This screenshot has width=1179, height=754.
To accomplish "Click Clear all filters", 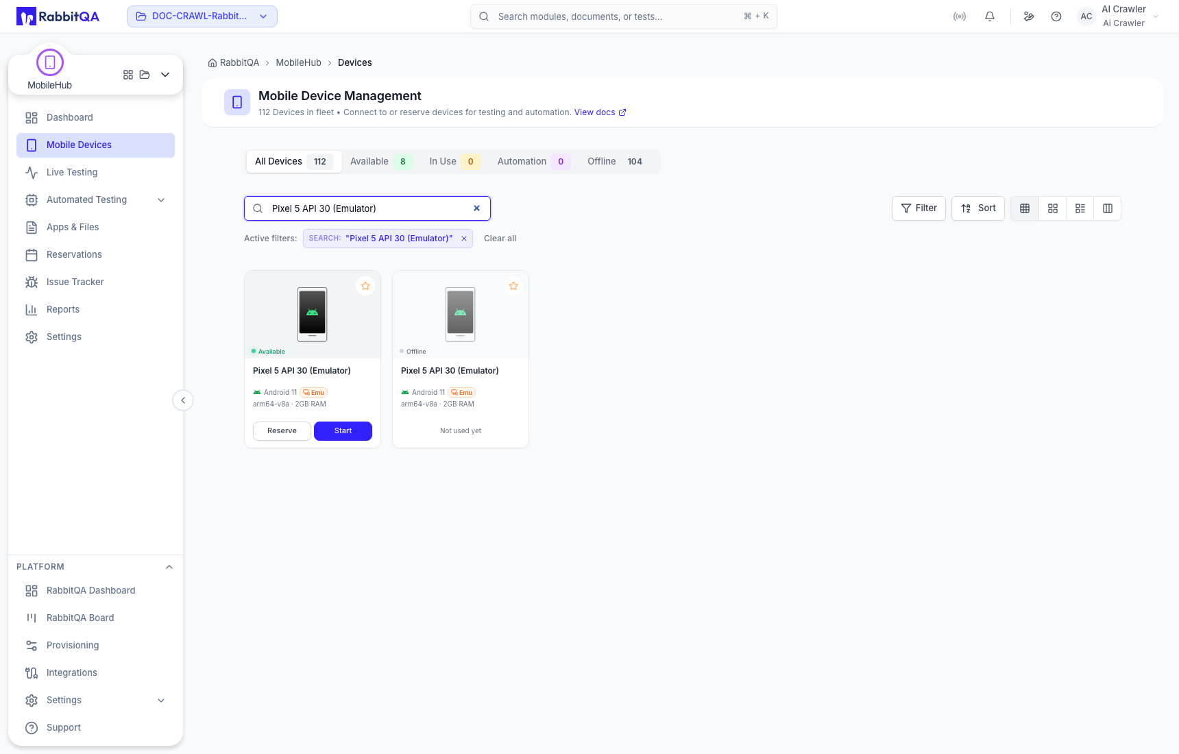I will [x=500, y=239].
